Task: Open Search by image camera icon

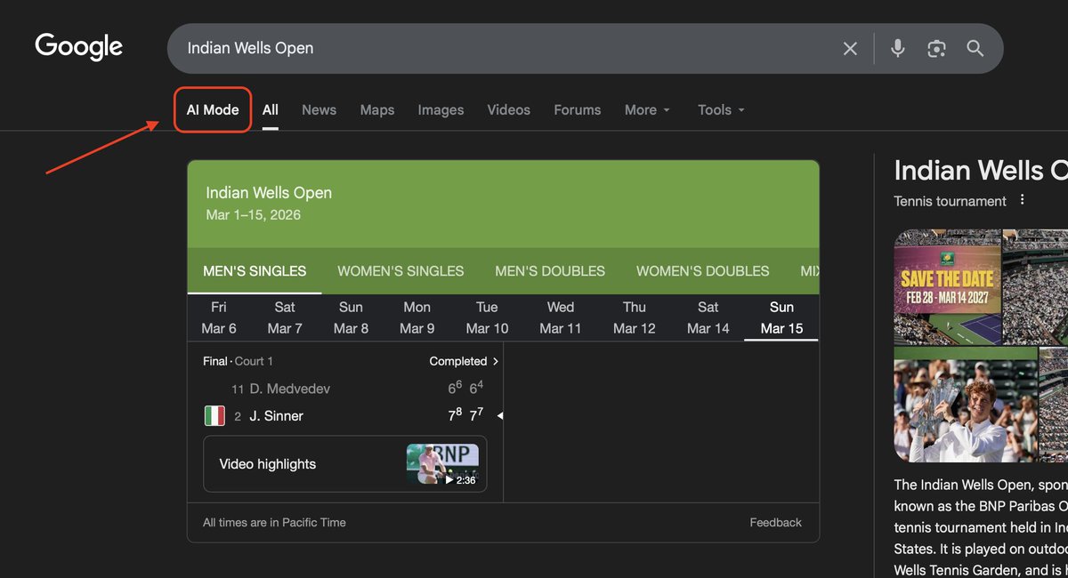Action: (x=936, y=49)
